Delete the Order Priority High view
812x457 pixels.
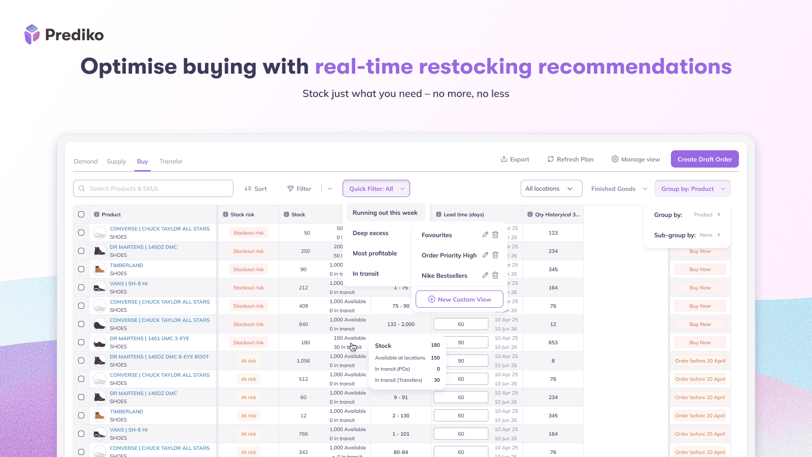coord(495,255)
